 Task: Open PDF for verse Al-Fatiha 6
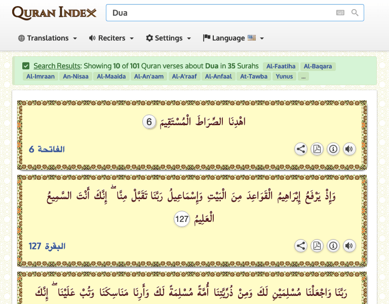tap(317, 149)
